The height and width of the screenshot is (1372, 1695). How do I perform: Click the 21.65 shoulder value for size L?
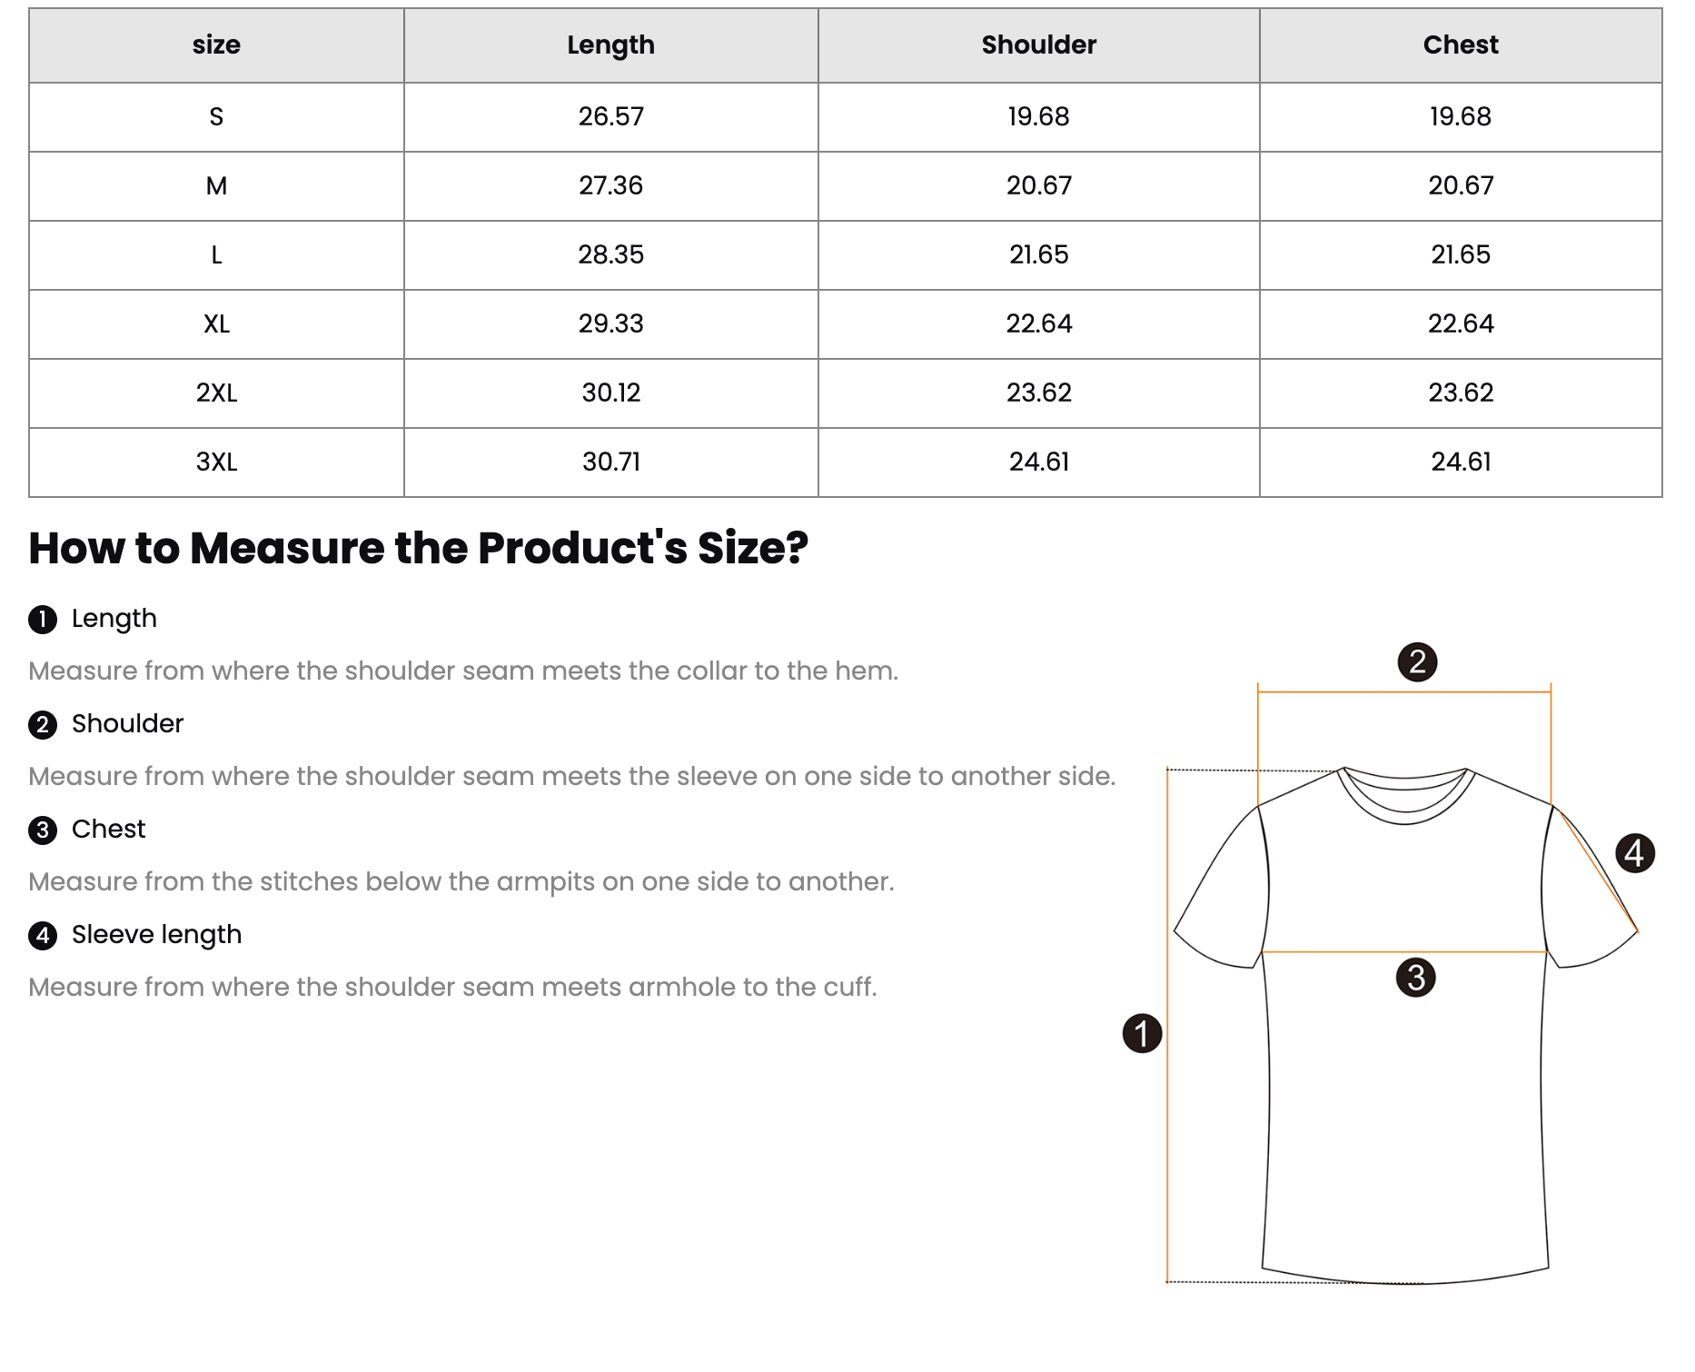click(x=1039, y=255)
